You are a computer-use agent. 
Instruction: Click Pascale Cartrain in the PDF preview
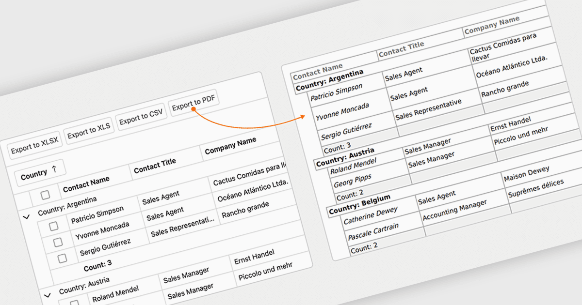[372, 232]
